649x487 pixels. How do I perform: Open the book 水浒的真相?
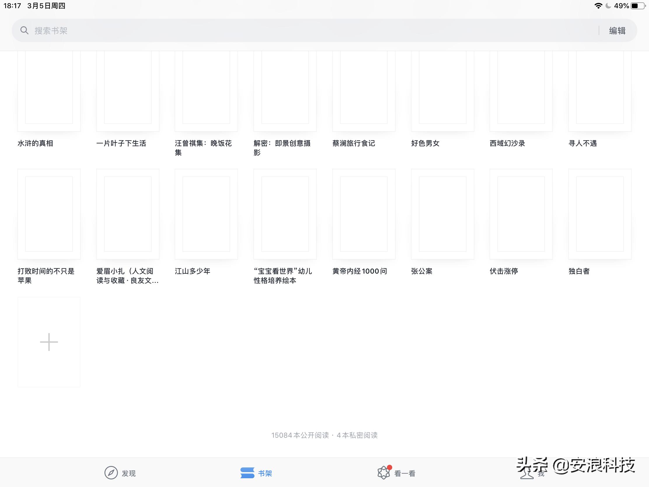(x=49, y=91)
